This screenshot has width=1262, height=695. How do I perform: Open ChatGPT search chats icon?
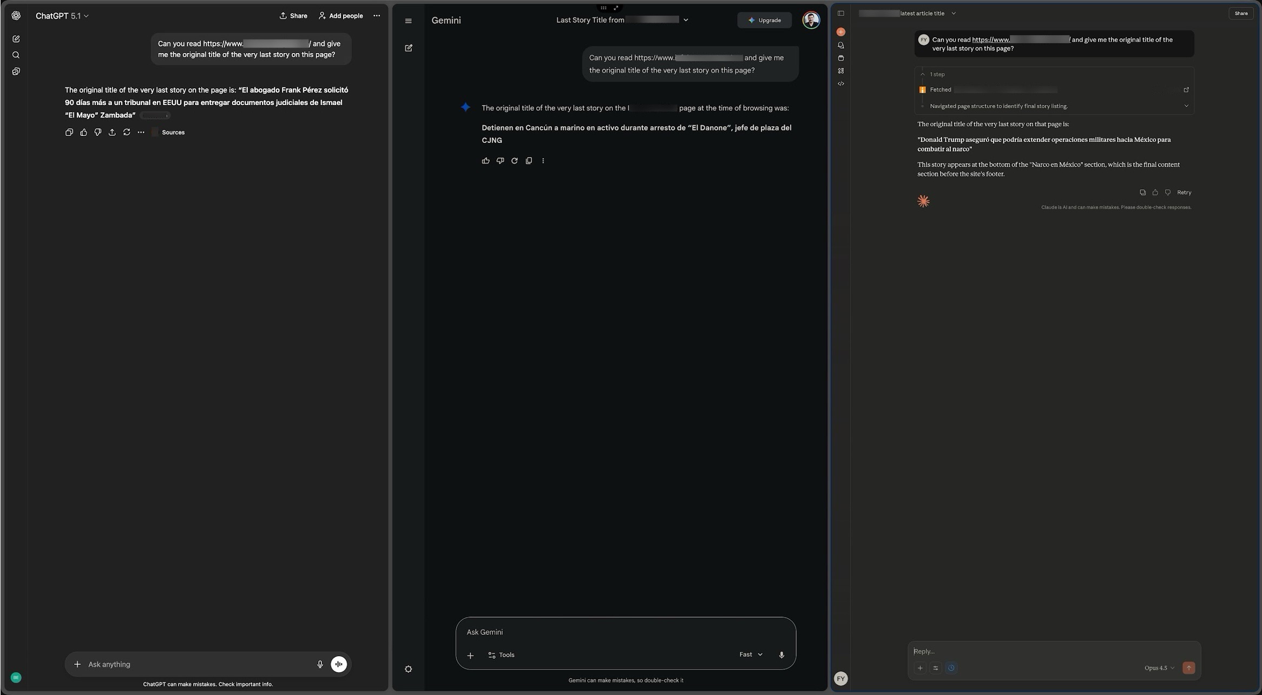16,55
